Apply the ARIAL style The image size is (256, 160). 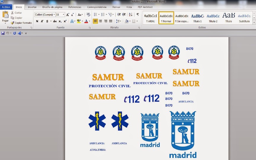151,18
